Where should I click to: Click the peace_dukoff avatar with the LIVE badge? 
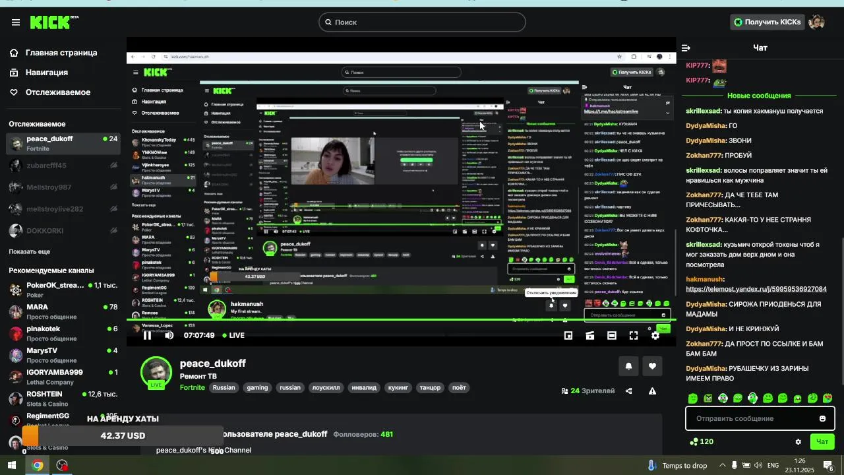pos(156,373)
